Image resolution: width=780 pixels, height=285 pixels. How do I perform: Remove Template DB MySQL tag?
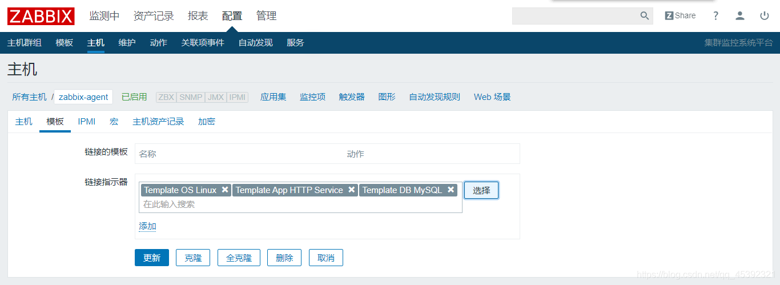coord(451,190)
